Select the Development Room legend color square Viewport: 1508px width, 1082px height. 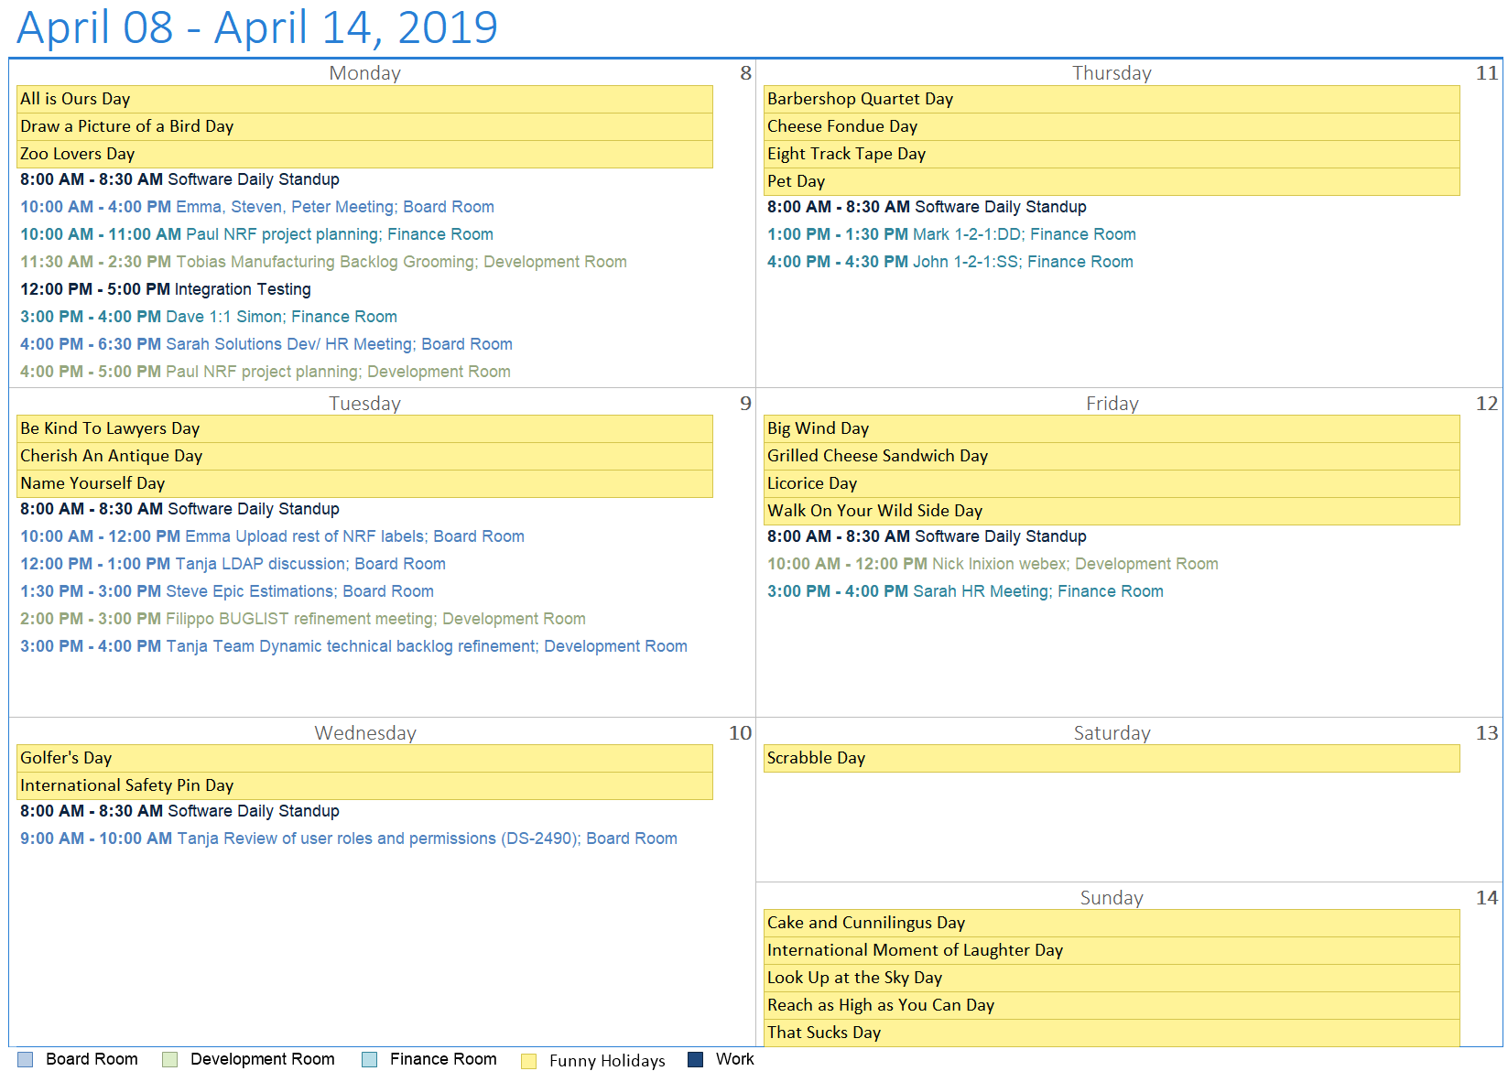pyautogui.click(x=168, y=1059)
